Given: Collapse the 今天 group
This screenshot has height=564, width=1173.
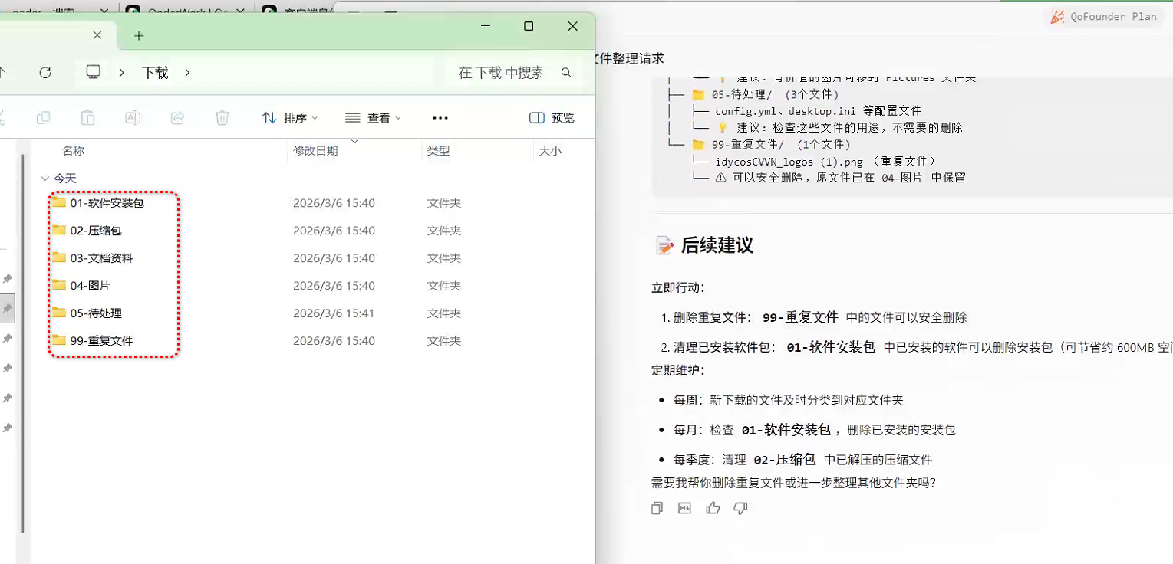Looking at the screenshot, I should 45,179.
